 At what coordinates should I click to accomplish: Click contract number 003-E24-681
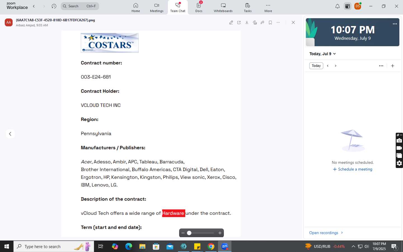coord(96,77)
